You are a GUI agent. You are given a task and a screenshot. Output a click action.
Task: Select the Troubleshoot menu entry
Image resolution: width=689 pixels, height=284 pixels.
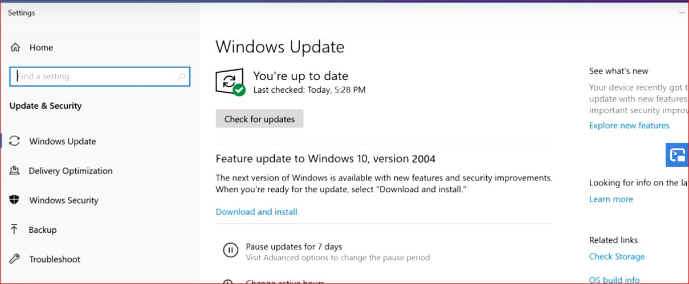(x=55, y=260)
